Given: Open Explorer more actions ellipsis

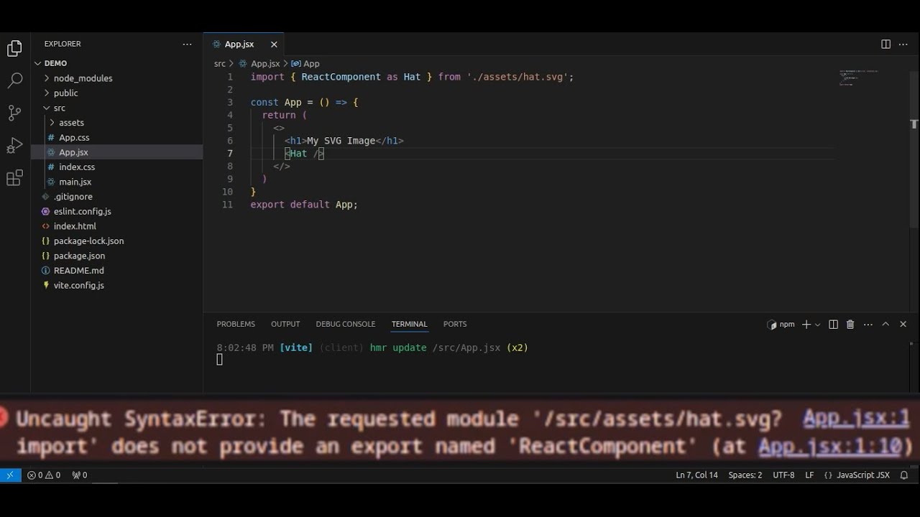Looking at the screenshot, I should click(187, 44).
